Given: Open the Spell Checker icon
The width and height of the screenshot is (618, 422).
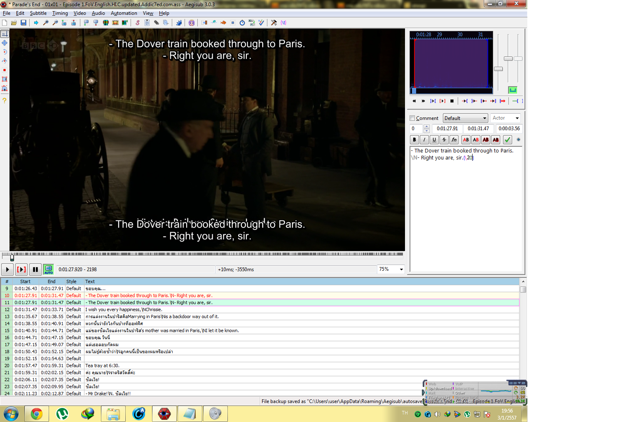Looking at the screenshot, I should [261, 23].
